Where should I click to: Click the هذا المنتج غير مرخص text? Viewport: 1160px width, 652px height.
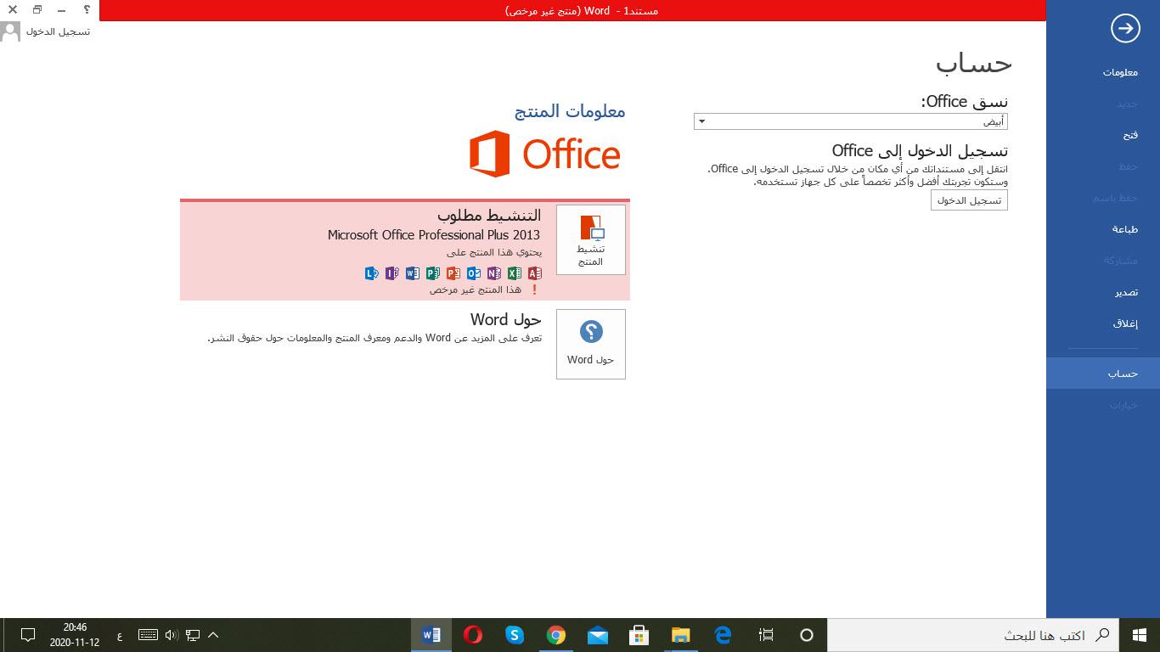coord(476,289)
